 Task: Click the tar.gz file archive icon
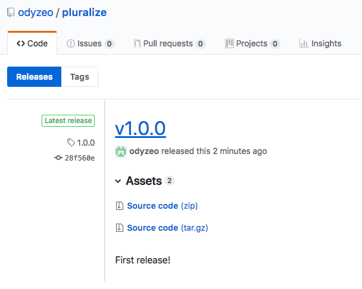[x=119, y=228]
